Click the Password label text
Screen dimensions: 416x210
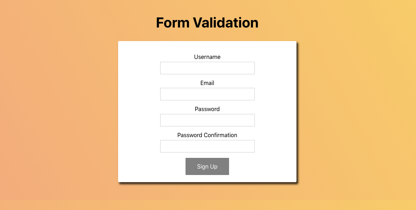(x=207, y=109)
